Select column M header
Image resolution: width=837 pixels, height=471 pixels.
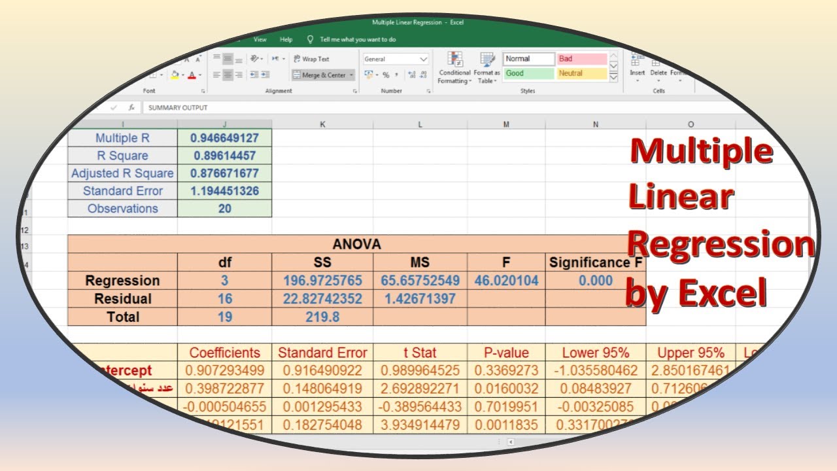(x=506, y=124)
